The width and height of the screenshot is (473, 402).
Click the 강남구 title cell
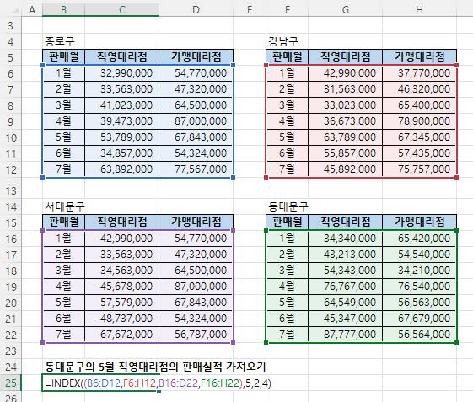[x=288, y=41]
